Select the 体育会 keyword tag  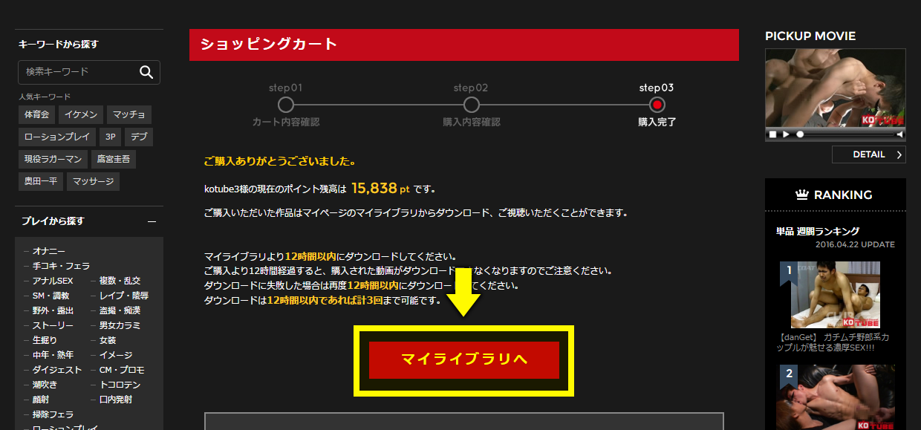coord(36,114)
